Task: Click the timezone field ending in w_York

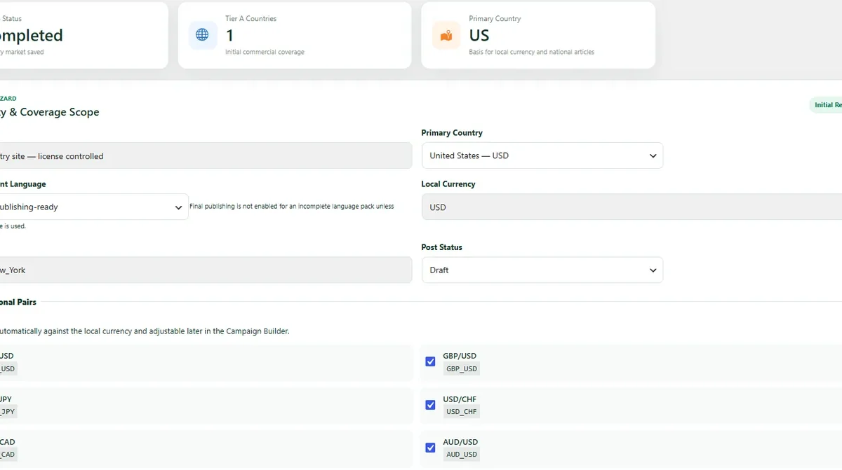Action: (x=205, y=270)
